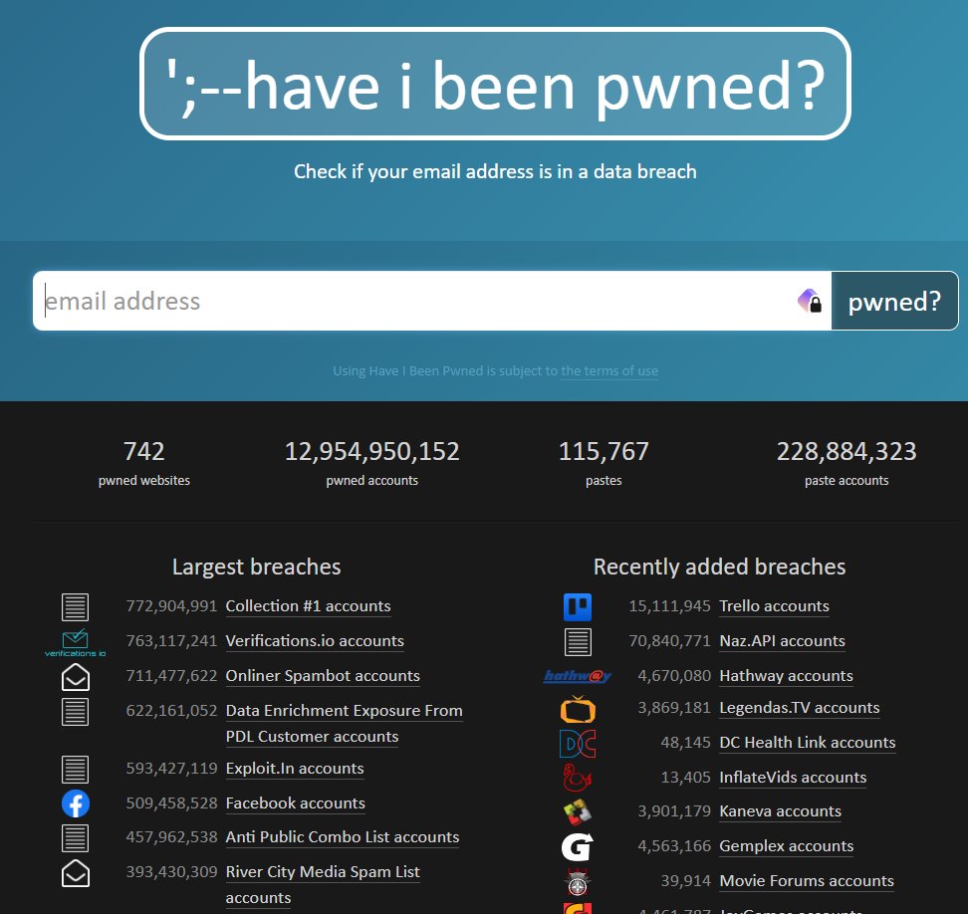The width and height of the screenshot is (968, 914).
Task: Click the 115,767 pastes statistic
Action: (604, 463)
